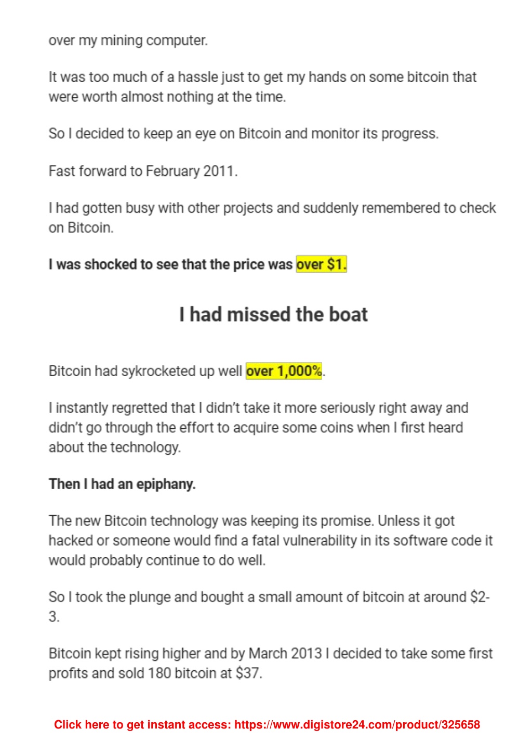Click the bold "Then I had an epiphany." line
The width and height of the screenshot is (532, 754).
click(122, 484)
